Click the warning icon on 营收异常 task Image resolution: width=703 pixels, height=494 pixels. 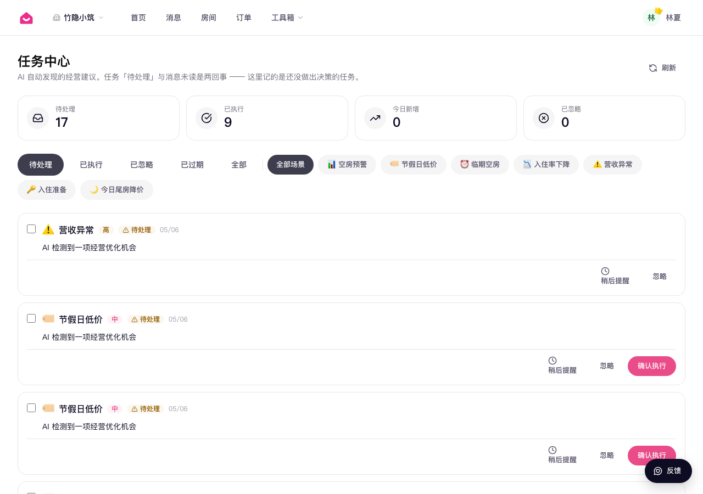[48, 229]
